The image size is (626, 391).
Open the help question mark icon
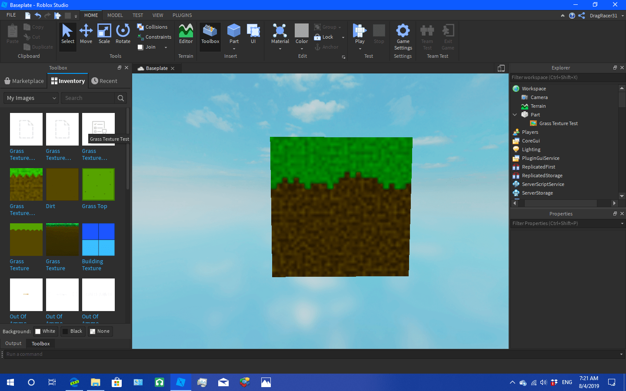tap(572, 16)
